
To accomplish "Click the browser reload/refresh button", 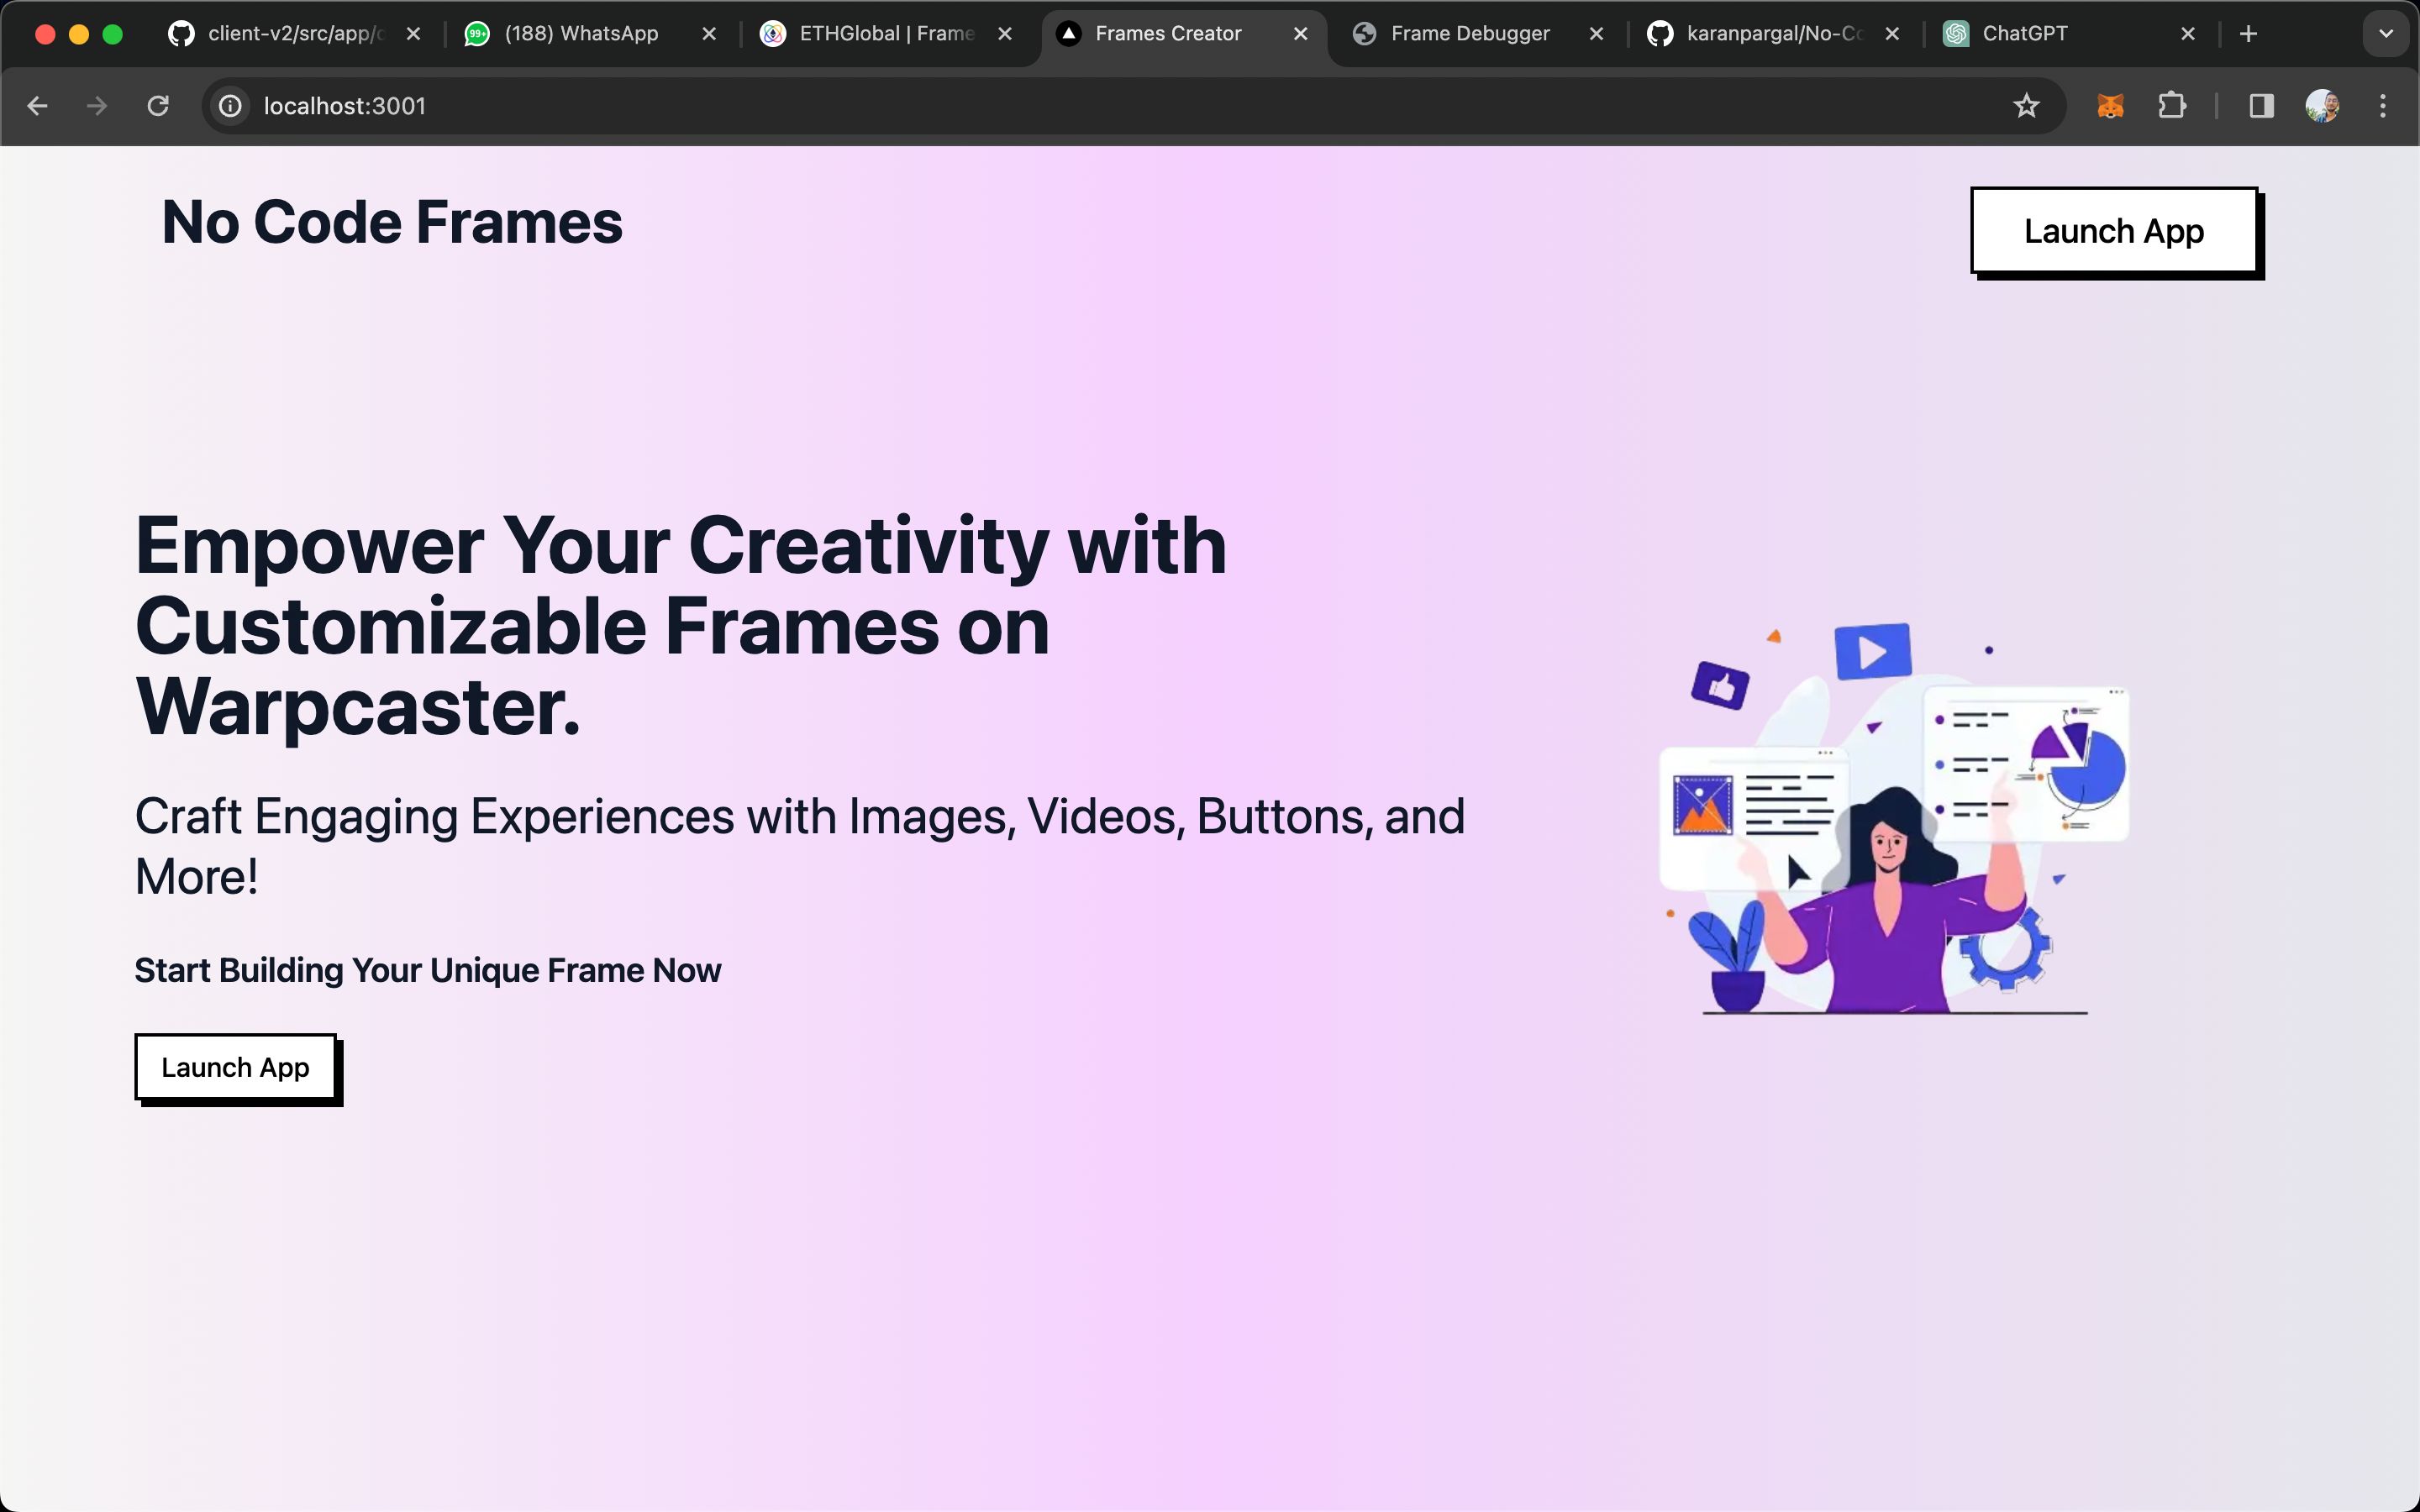I will tap(157, 106).
